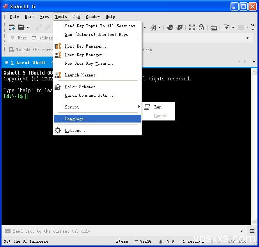
Task: Close the open Tools menu
Action: click(61, 16)
